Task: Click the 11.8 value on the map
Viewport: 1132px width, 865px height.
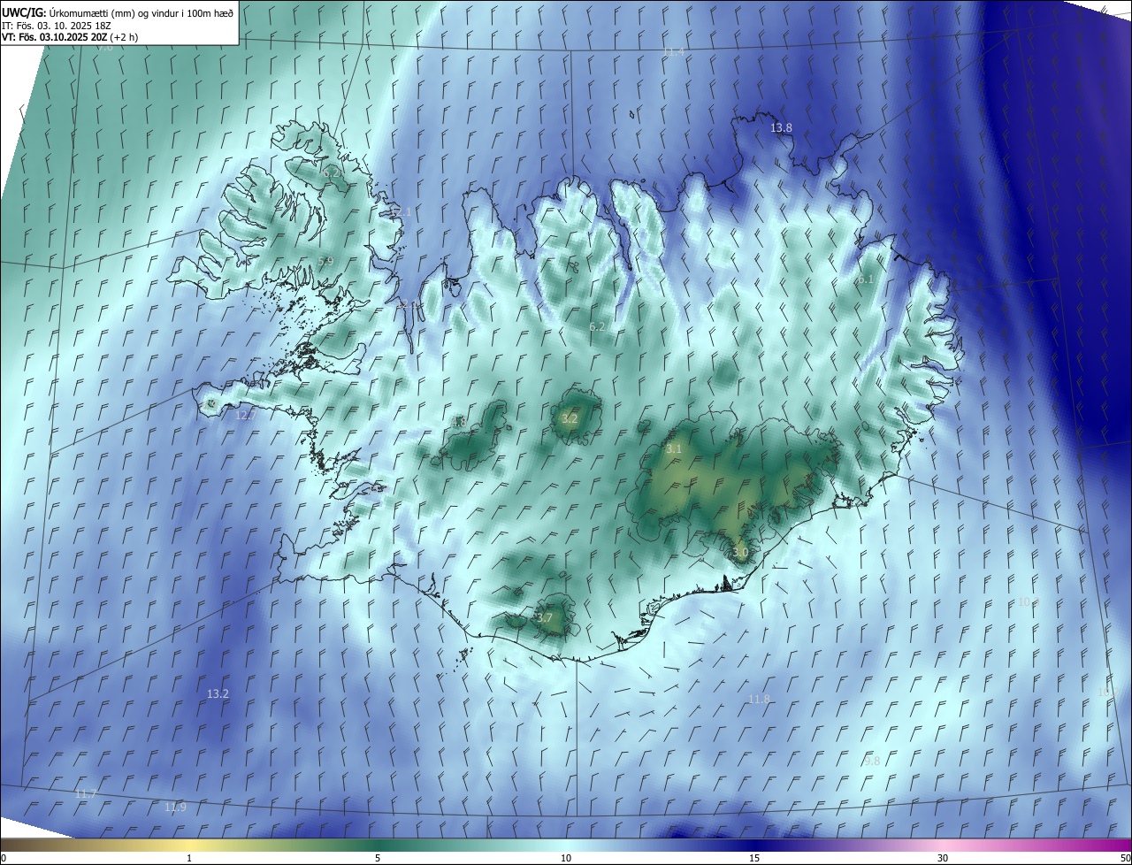Action: click(759, 700)
